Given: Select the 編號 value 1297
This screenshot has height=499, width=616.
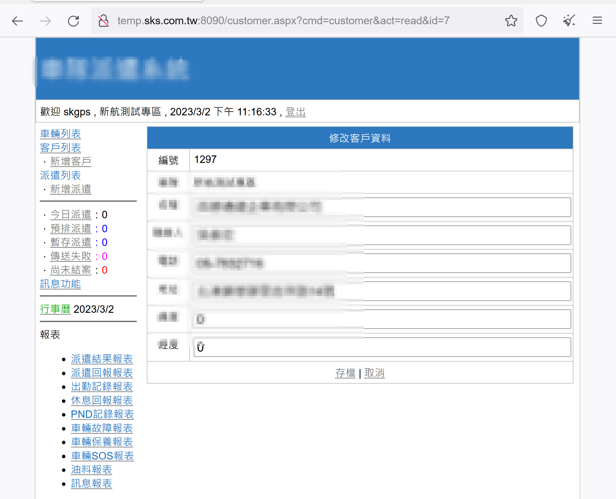Looking at the screenshot, I should pyautogui.click(x=205, y=159).
